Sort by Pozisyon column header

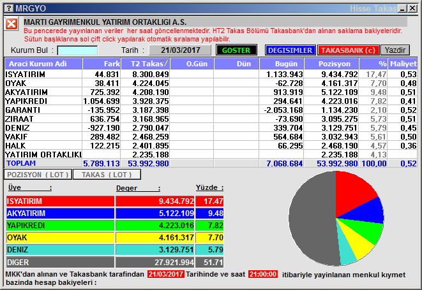point(331,64)
